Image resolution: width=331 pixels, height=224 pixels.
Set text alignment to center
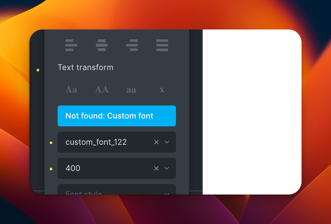coord(101,45)
